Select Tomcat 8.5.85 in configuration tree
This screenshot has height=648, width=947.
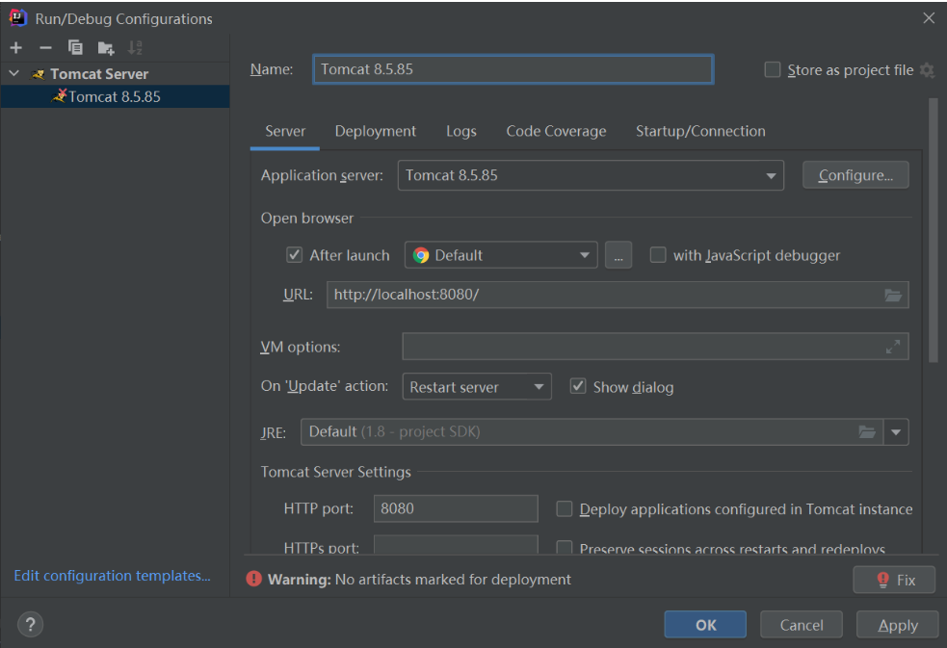click(115, 96)
